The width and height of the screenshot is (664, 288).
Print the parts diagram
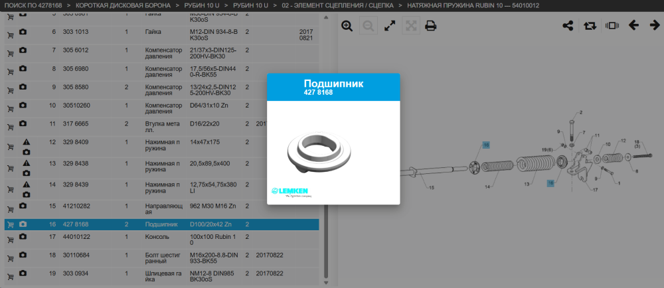pos(431,26)
